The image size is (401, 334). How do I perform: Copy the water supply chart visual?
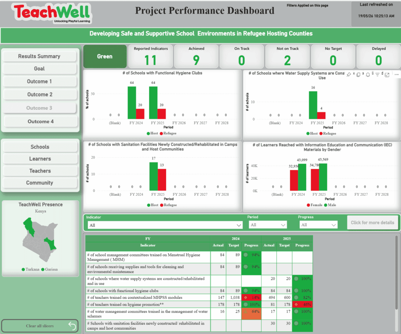[359, 75]
